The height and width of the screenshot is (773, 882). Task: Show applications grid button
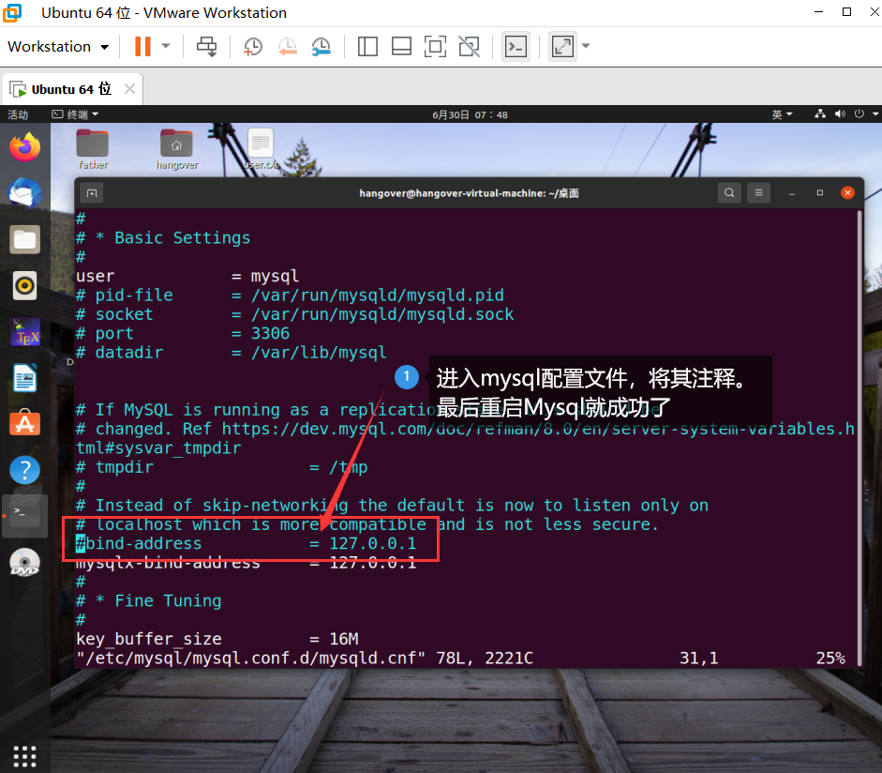click(24, 757)
